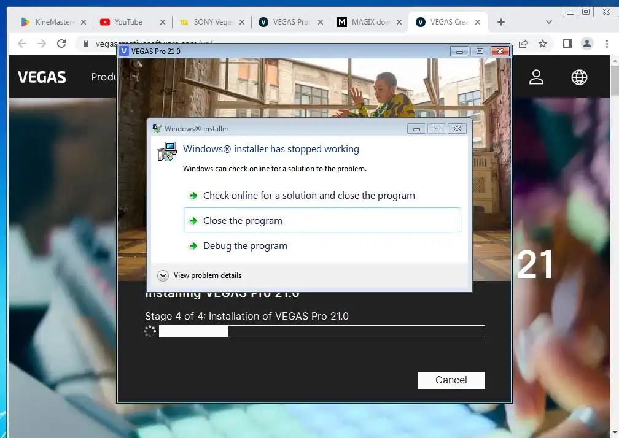Open the language globe on VEGAS site
Viewport: 619px width, 438px height.
579,77
